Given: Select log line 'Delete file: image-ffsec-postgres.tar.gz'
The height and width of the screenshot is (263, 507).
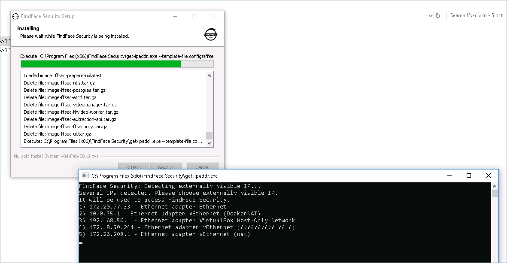Looking at the screenshot, I should coord(64,90).
